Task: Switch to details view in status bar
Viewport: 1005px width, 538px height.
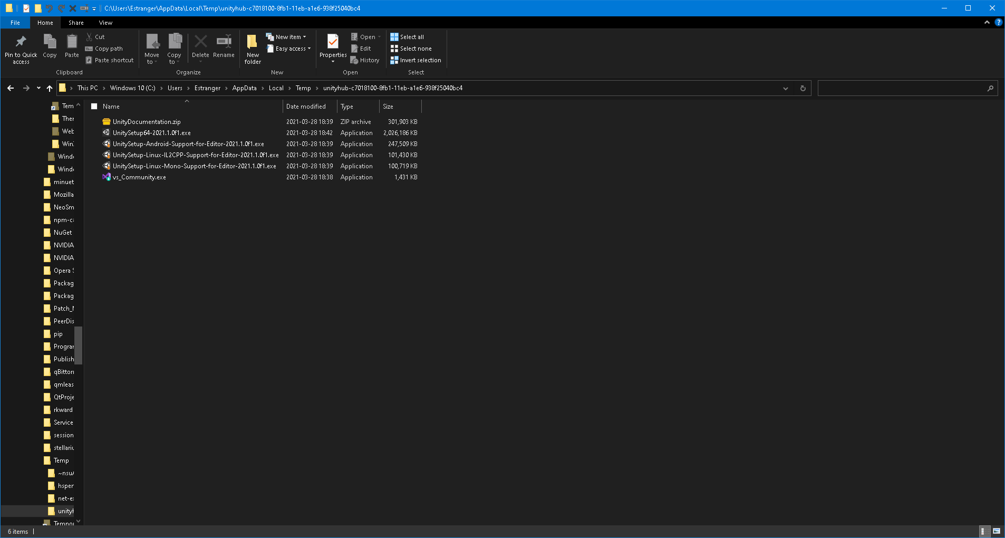Action: (x=983, y=531)
